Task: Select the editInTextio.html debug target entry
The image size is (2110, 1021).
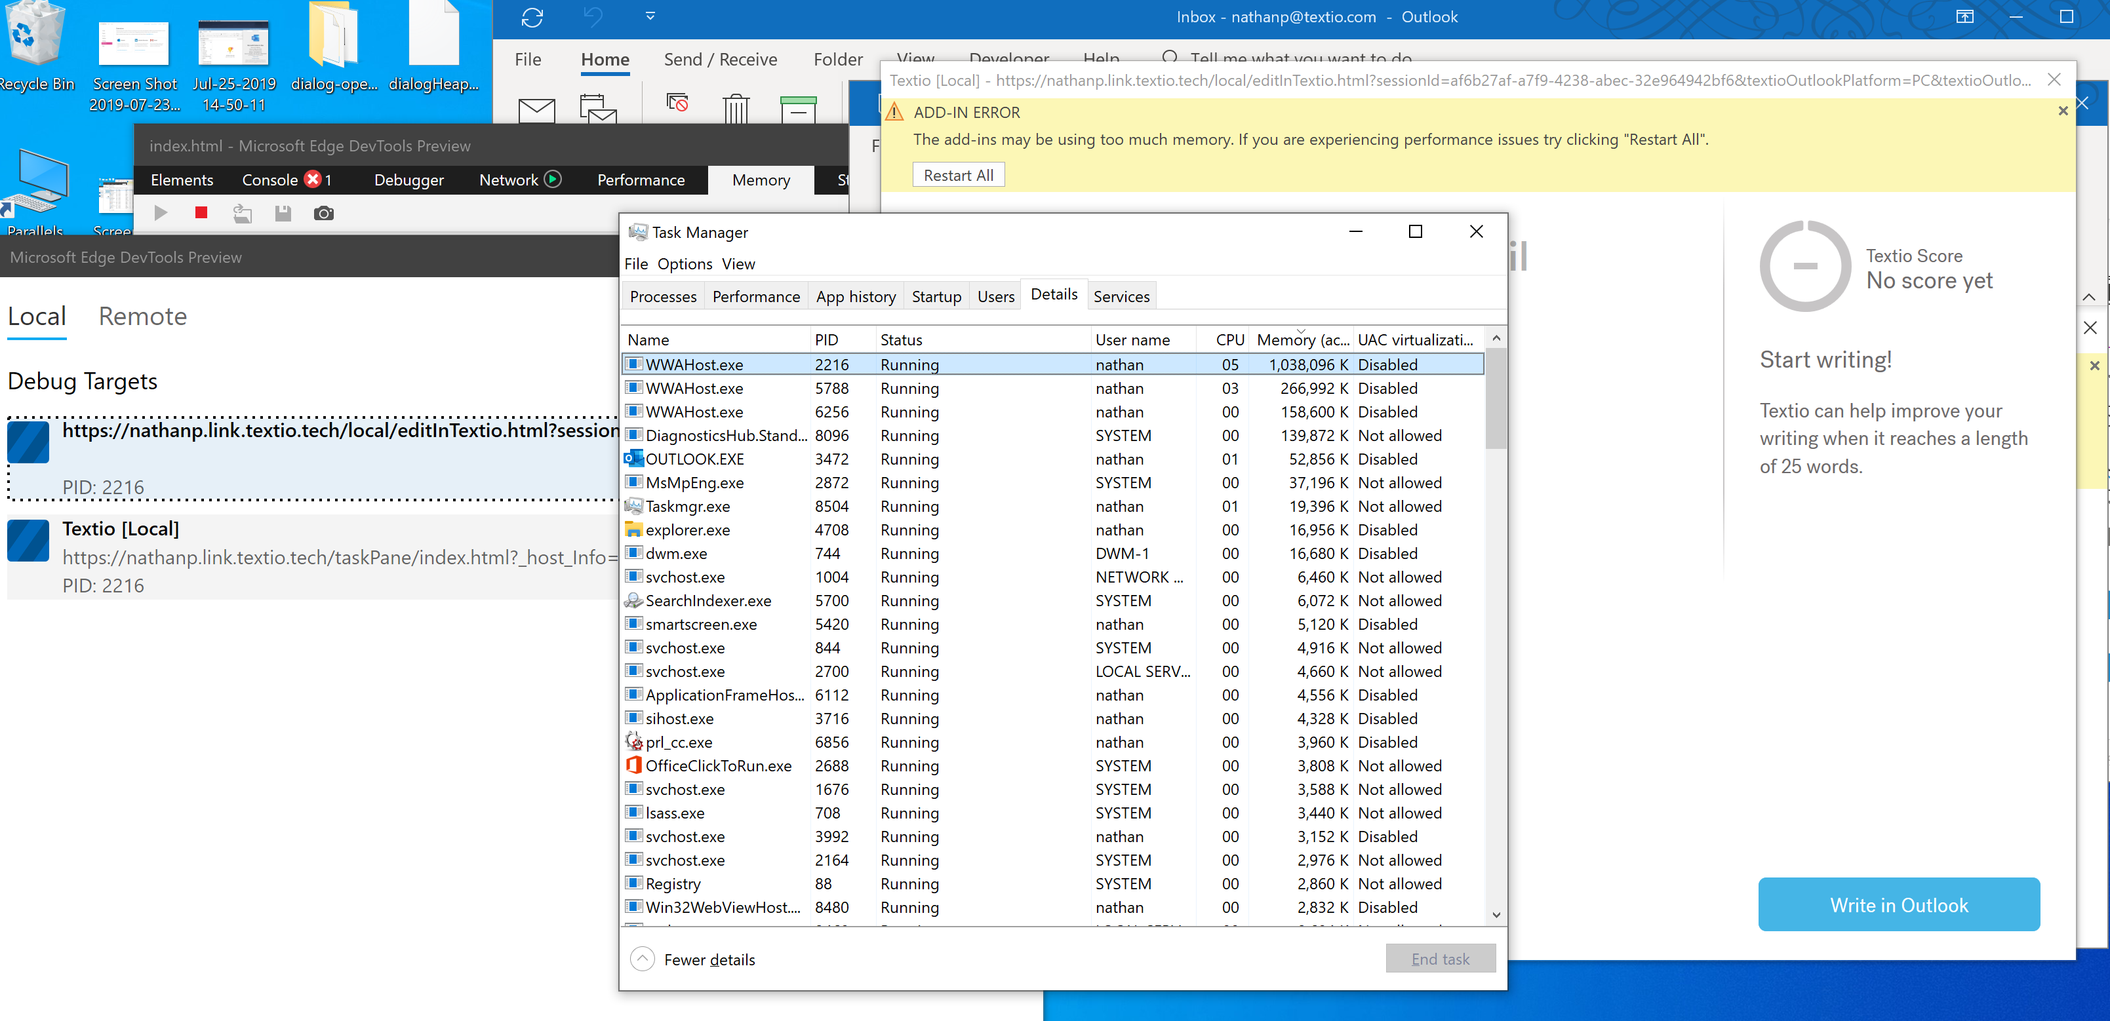Action: click(x=313, y=459)
